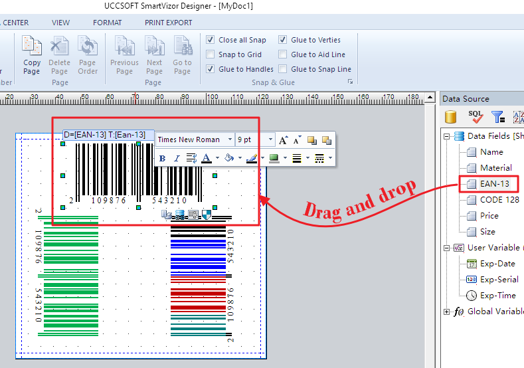Open the shadow color dropdown arrow

[x=285, y=158]
